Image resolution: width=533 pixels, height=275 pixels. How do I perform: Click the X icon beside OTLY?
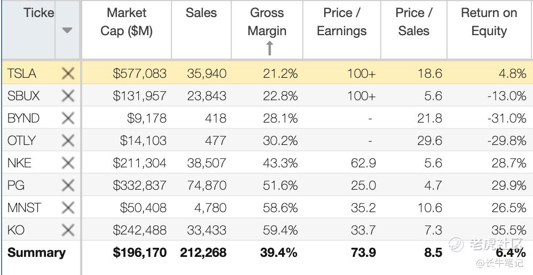[x=68, y=141]
